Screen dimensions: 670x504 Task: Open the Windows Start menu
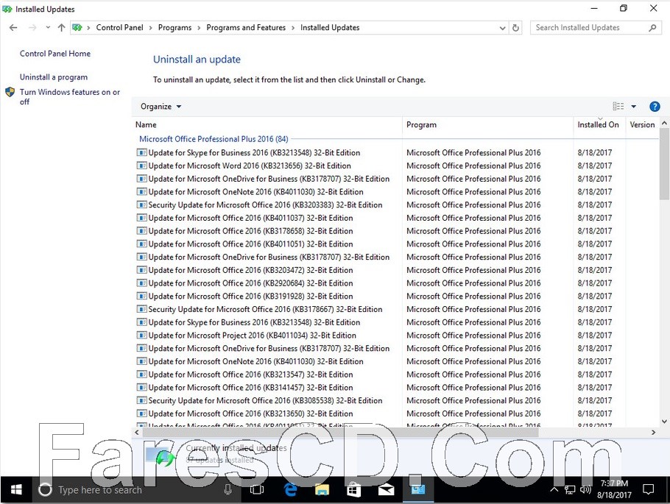(x=16, y=489)
